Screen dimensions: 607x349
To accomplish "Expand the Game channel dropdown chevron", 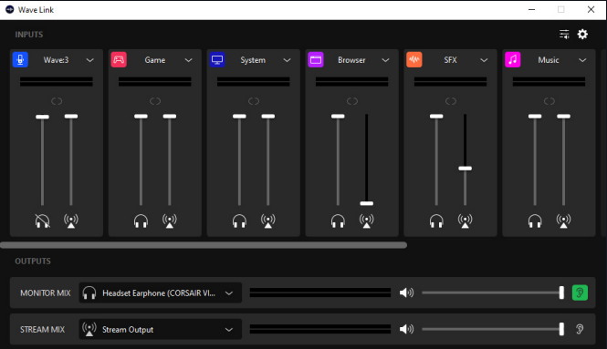I will (x=189, y=60).
